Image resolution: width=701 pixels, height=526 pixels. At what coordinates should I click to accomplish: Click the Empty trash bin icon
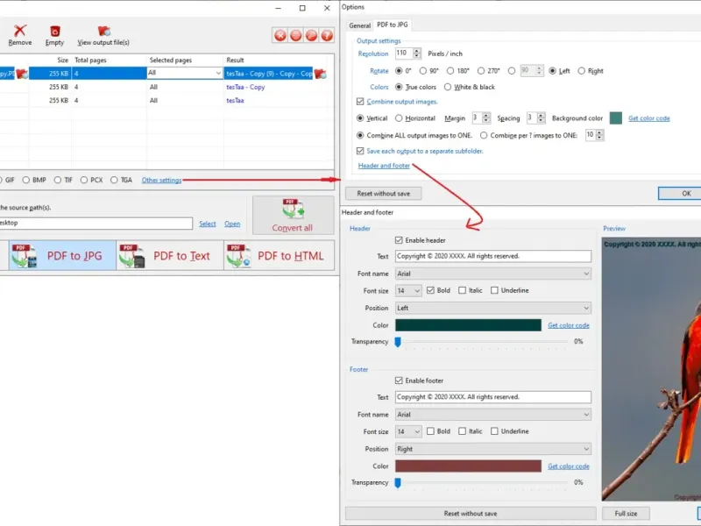coord(54,31)
